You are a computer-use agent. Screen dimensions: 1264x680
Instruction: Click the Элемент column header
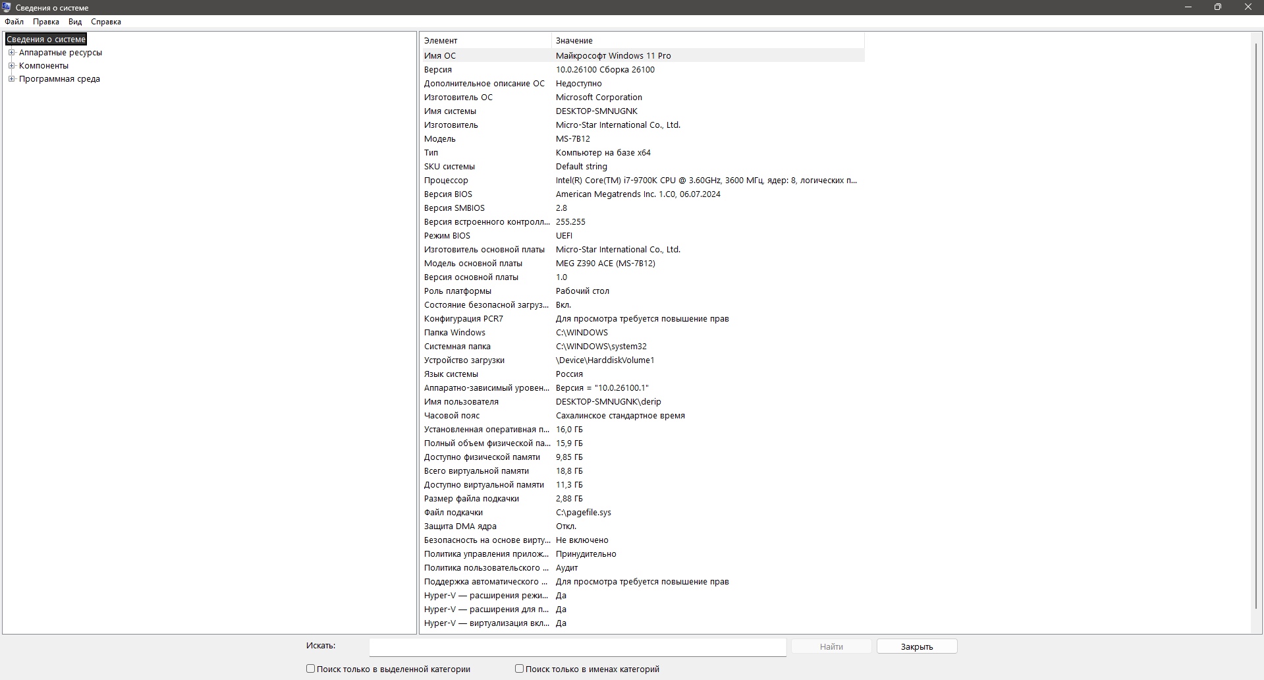pos(485,41)
